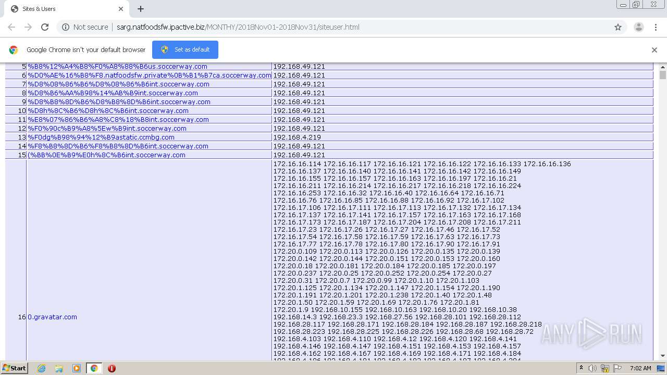Open the row 10 int.soccerway.com link
The image size is (667, 375).
pyautogui.click(x=108, y=110)
